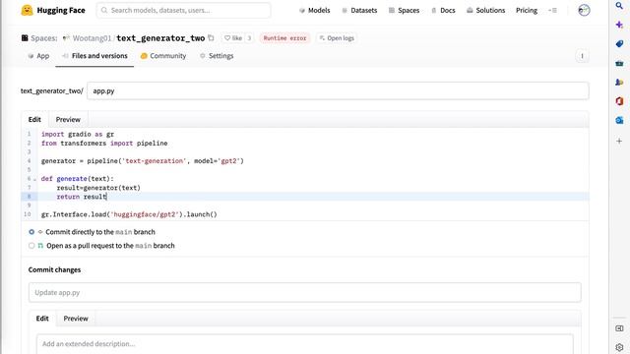Focus the search models, datasets, users field

pos(184,11)
